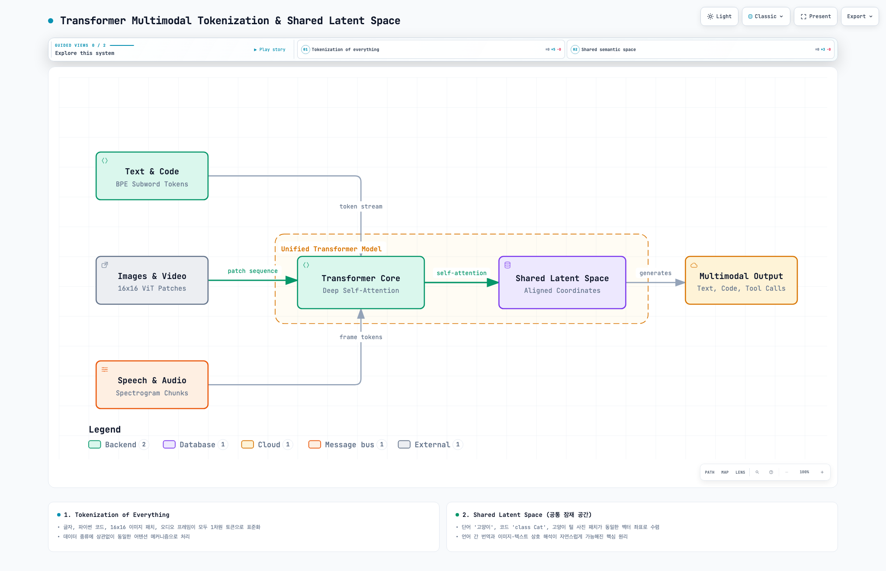This screenshot has height=571, width=886.
Task: Click the 'frame tokens' edge label
Action: [361, 337]
